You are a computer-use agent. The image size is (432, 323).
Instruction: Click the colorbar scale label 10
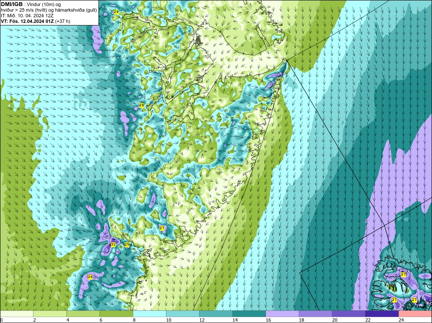click(x=168, y=320)
